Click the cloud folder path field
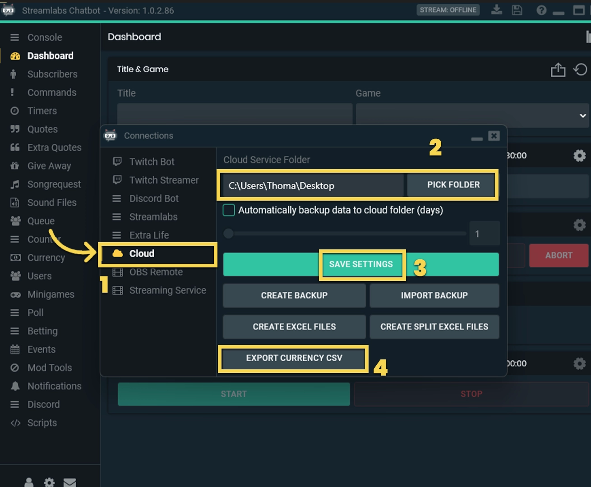Viewport: 591px width, 487px height. coord(313,185)
